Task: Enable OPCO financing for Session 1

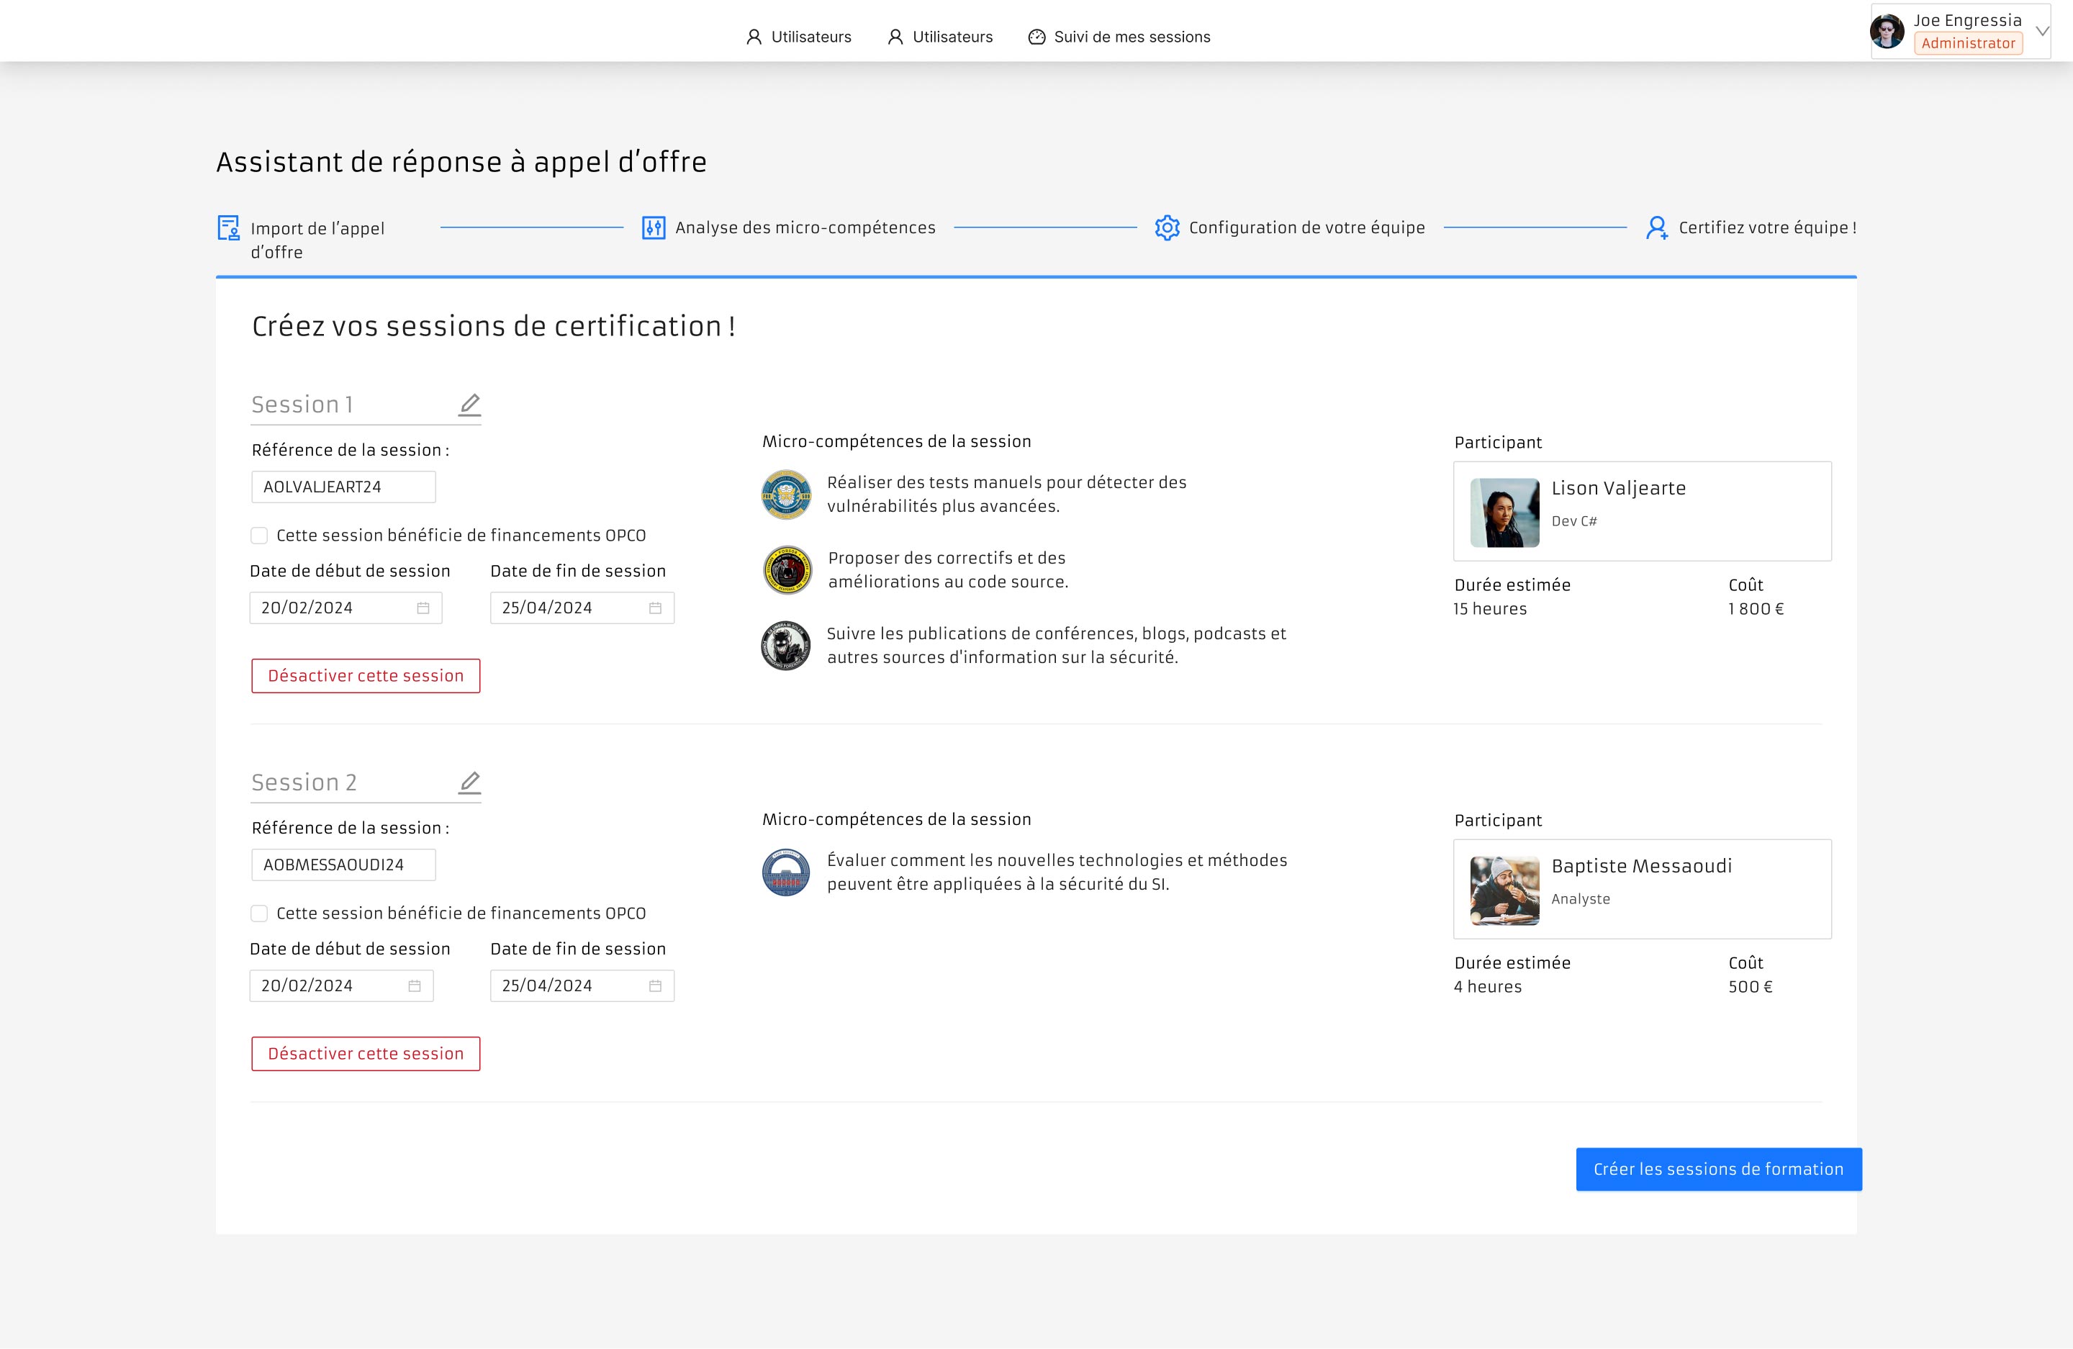Action: point(258,536)
